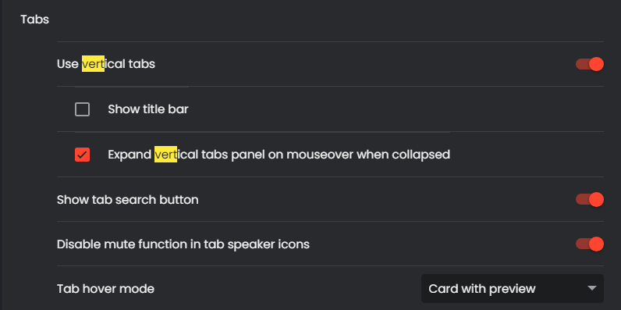Disable the Show tab search button switch

point(590,199)
